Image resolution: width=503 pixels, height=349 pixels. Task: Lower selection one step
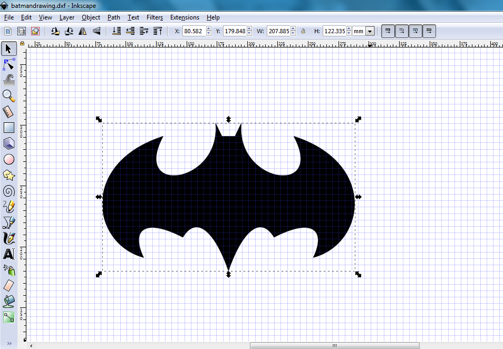pyautogui.click(x=130, y=31)
